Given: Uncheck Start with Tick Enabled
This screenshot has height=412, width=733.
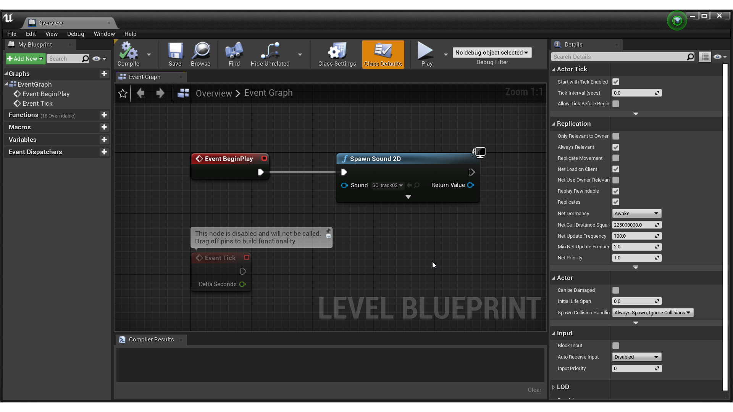Looking at the screenshot, I should (616, 82).
